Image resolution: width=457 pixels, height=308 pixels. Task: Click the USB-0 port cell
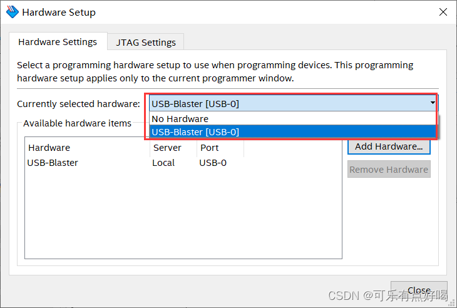(213, 163)
